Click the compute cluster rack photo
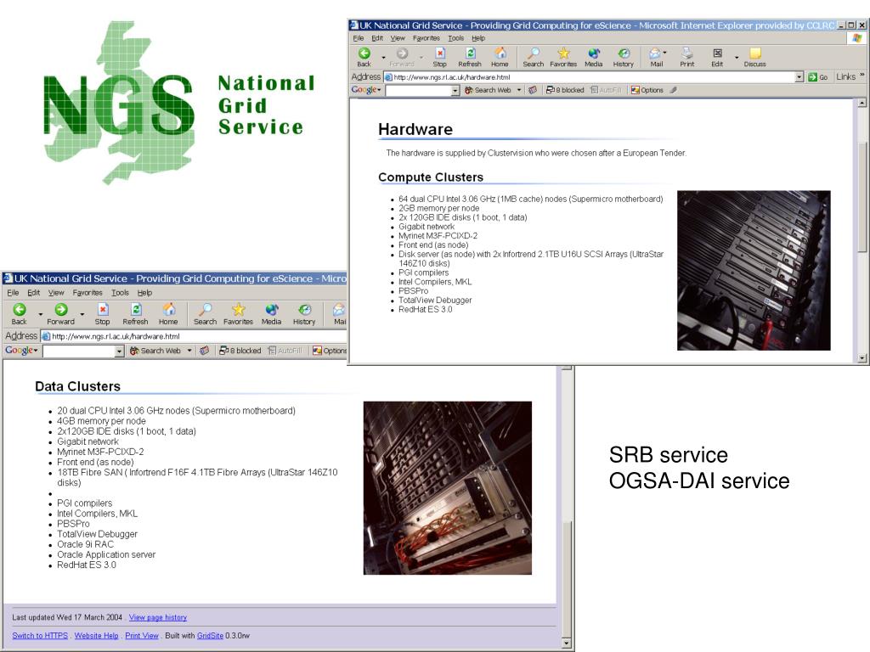 tap(754, 271)
